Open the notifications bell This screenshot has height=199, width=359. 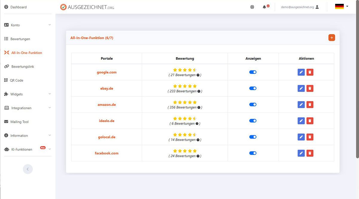(264, 7)
